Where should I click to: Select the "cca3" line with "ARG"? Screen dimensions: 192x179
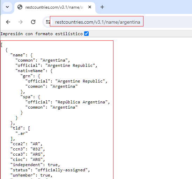click(28, 154)
